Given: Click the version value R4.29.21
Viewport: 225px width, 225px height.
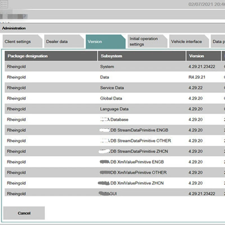Looking at the screenshot, I should coord(197,77).
